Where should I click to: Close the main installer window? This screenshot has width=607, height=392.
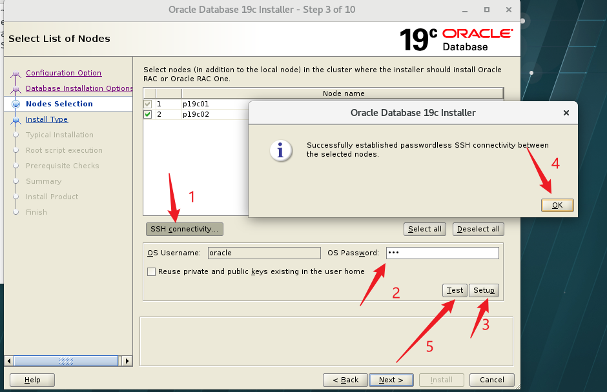pos(509,10)
